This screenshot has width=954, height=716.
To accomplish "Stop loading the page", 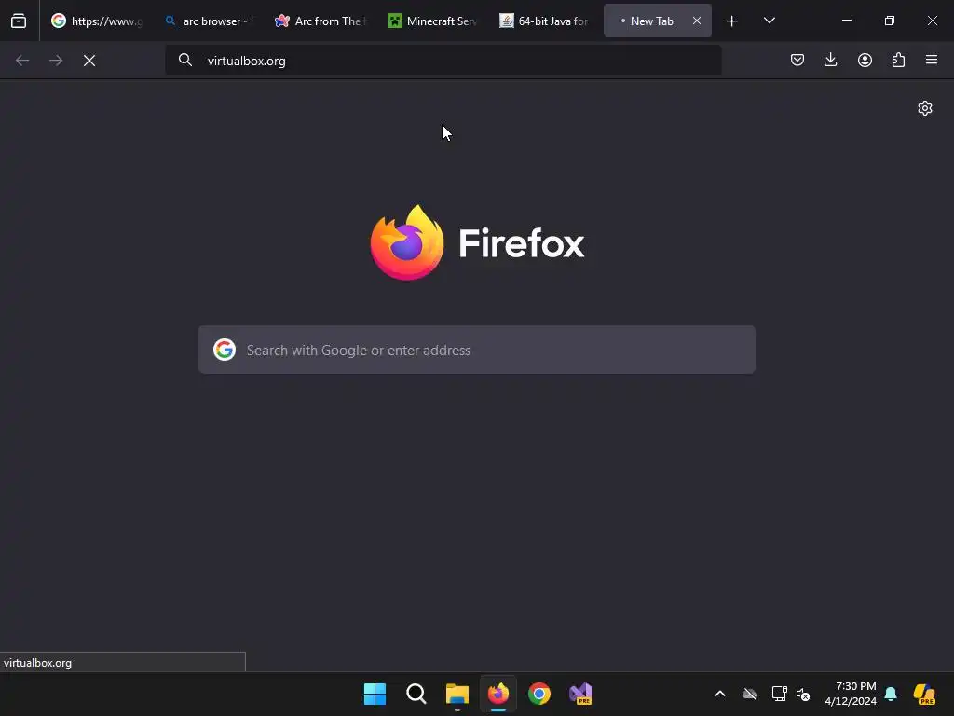I will (89, 61).
